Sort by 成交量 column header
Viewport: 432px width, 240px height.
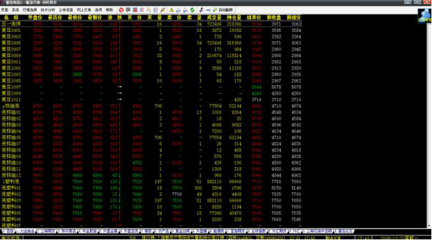214,18
